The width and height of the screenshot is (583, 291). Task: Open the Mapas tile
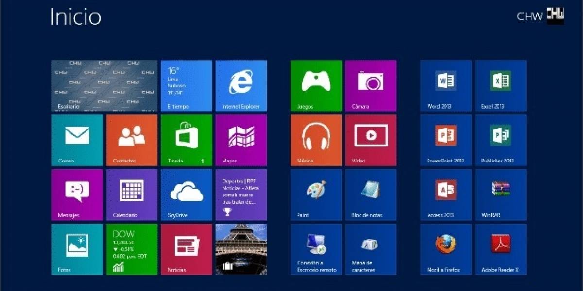click(241, 140)
